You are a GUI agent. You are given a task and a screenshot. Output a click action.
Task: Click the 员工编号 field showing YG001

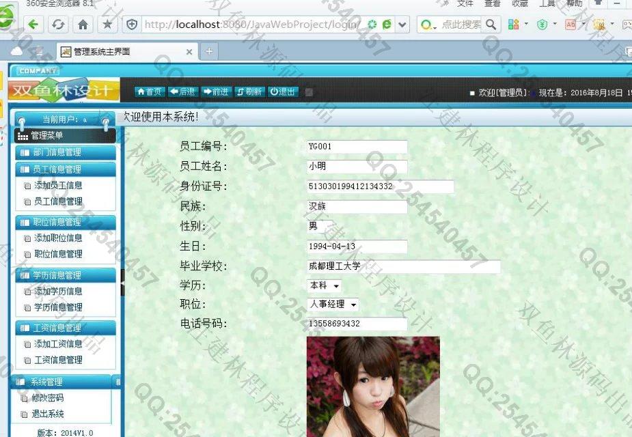coord(357,147)
